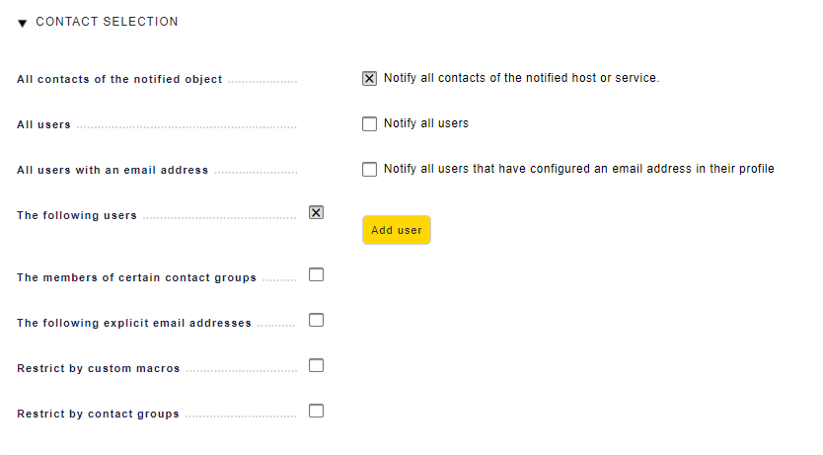Click the 'Restrict by custom macros' label
Screen dimensions: 823x456
point(99,368)
